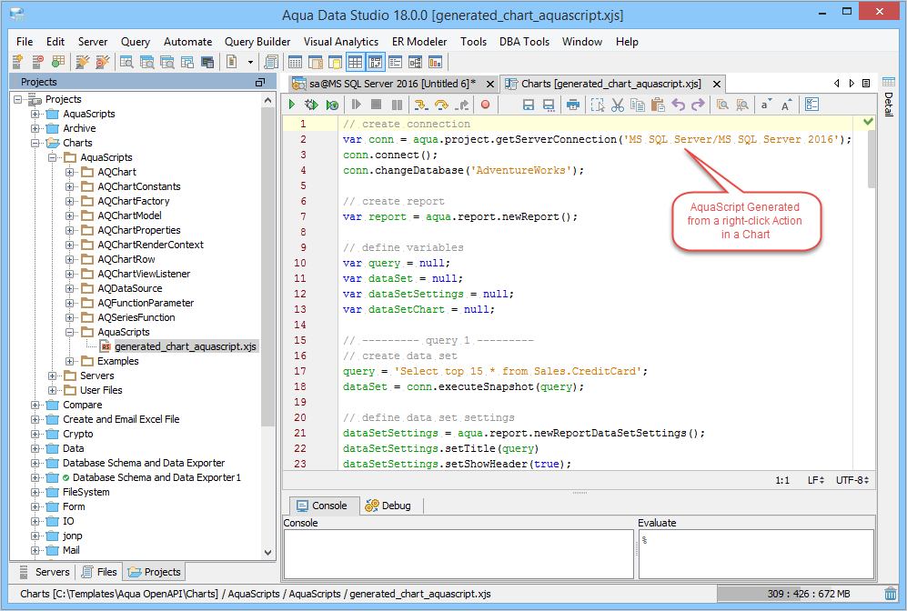Switch to the Console tab
907x611 pixels.
coord(322,506)
